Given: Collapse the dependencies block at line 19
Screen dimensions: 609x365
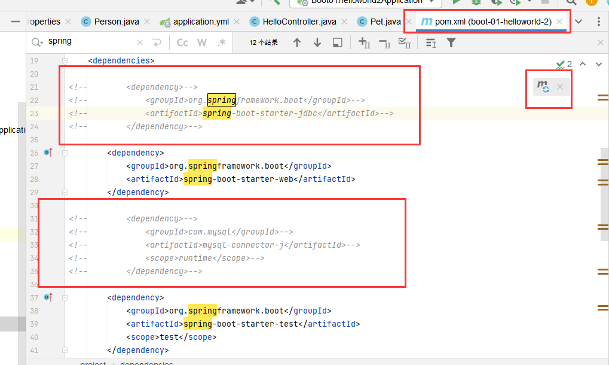Looking at the screenshot, I should [65, 60].
